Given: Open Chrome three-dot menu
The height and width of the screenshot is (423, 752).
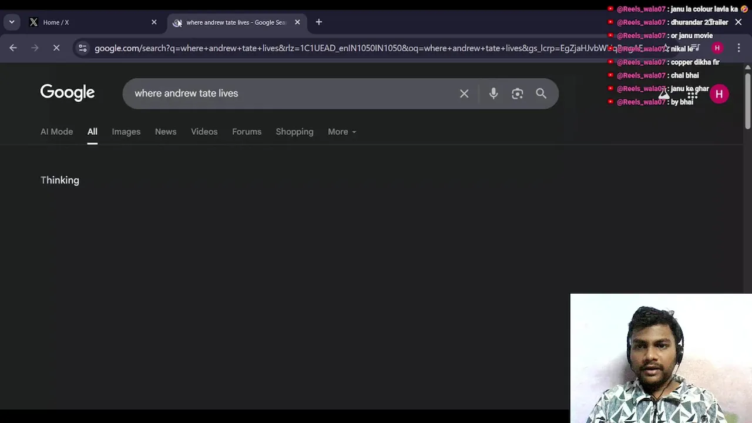Looking at the screenshot, I should [738, 48].
